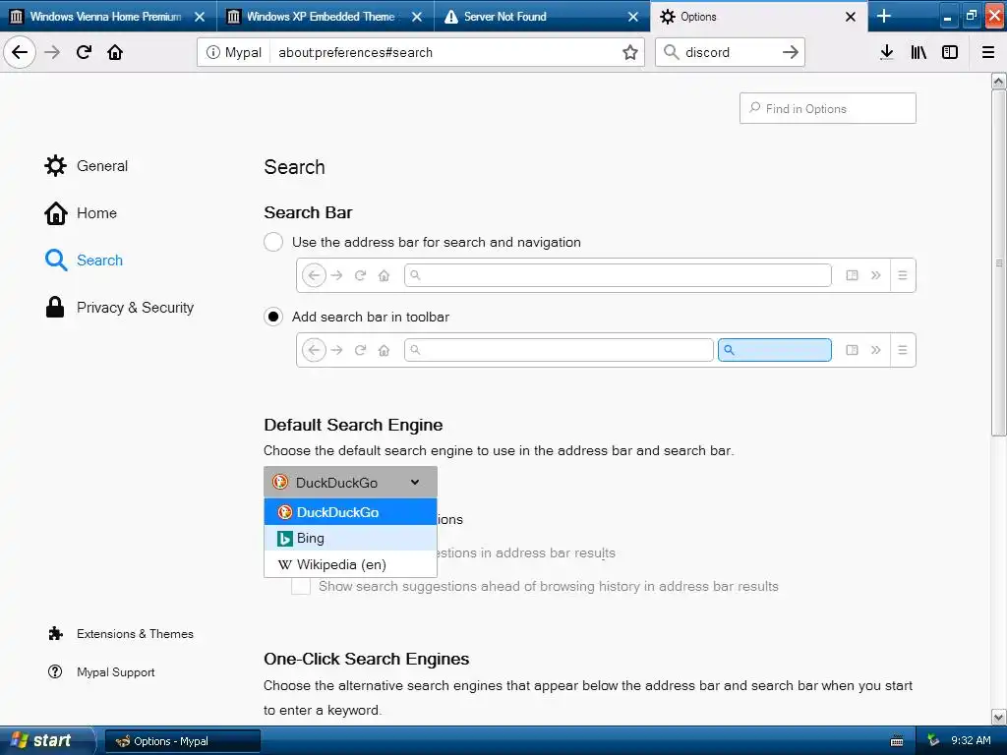Screen dimensions: 1007x755
Task: Click the Find in Options field
Action: click(x=827, y=108)
